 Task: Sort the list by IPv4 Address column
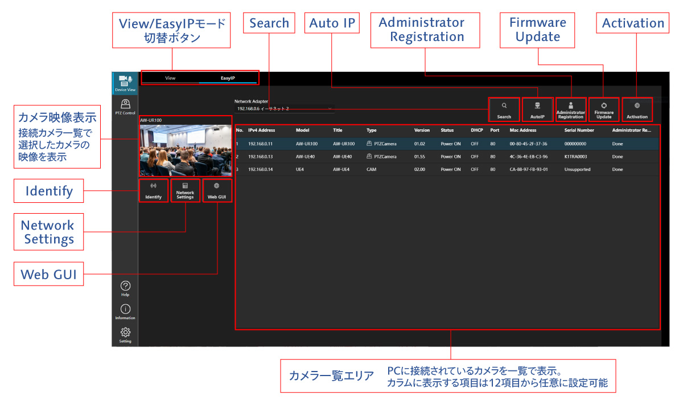[262, 130]
